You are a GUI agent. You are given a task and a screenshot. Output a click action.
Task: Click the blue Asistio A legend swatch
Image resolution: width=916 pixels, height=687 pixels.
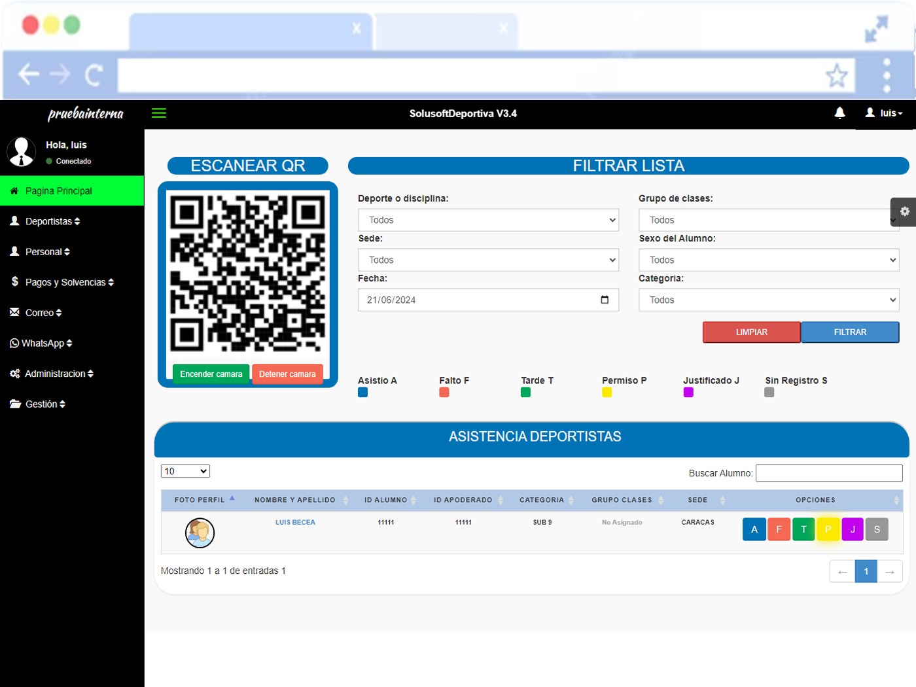point(363,393)
